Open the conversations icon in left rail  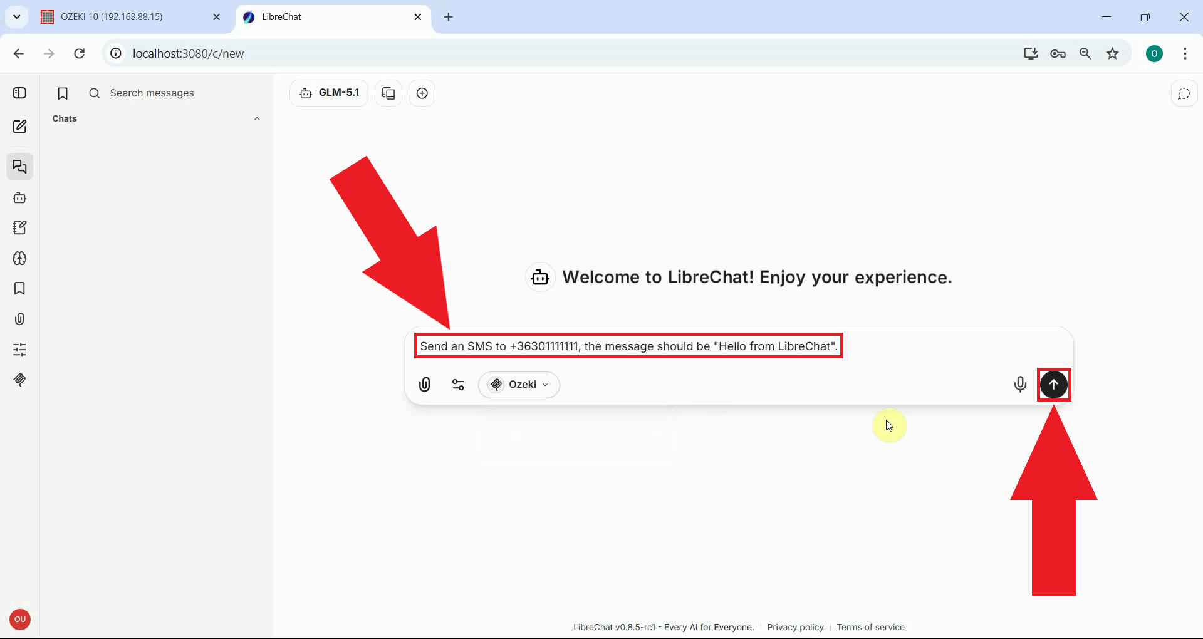pos(19,167)
